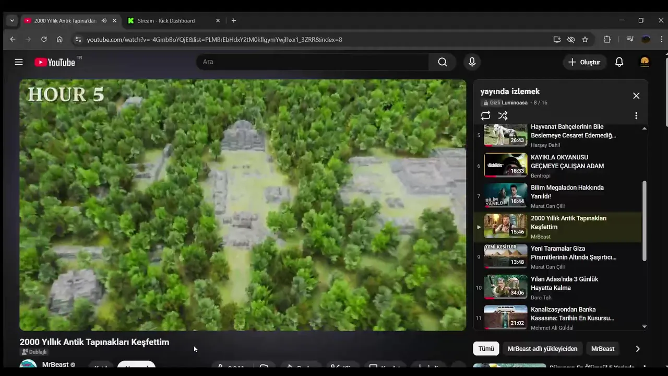
Task: Play Hayvanat Bahçelerinin Bile Beslemeye video thumbnail
Action: (x=505, y=135)
